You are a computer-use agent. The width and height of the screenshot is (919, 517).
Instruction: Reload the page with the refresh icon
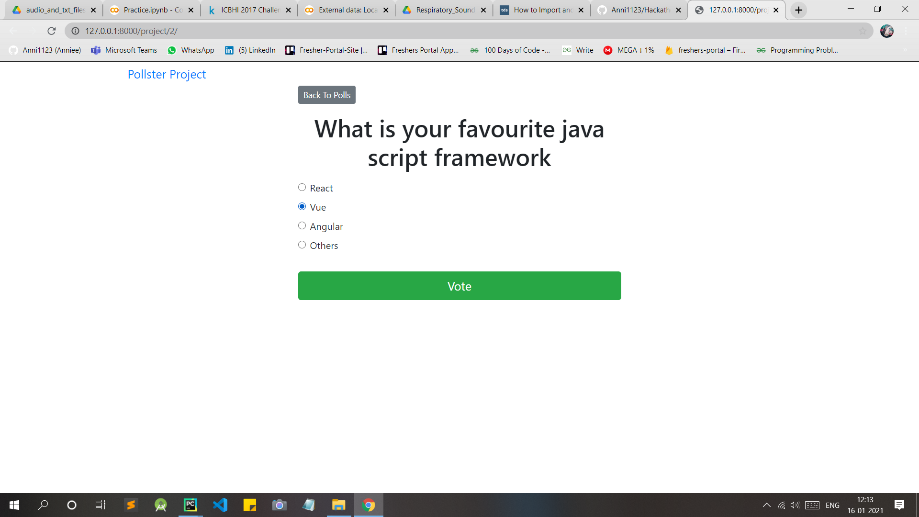pos(52,31)
